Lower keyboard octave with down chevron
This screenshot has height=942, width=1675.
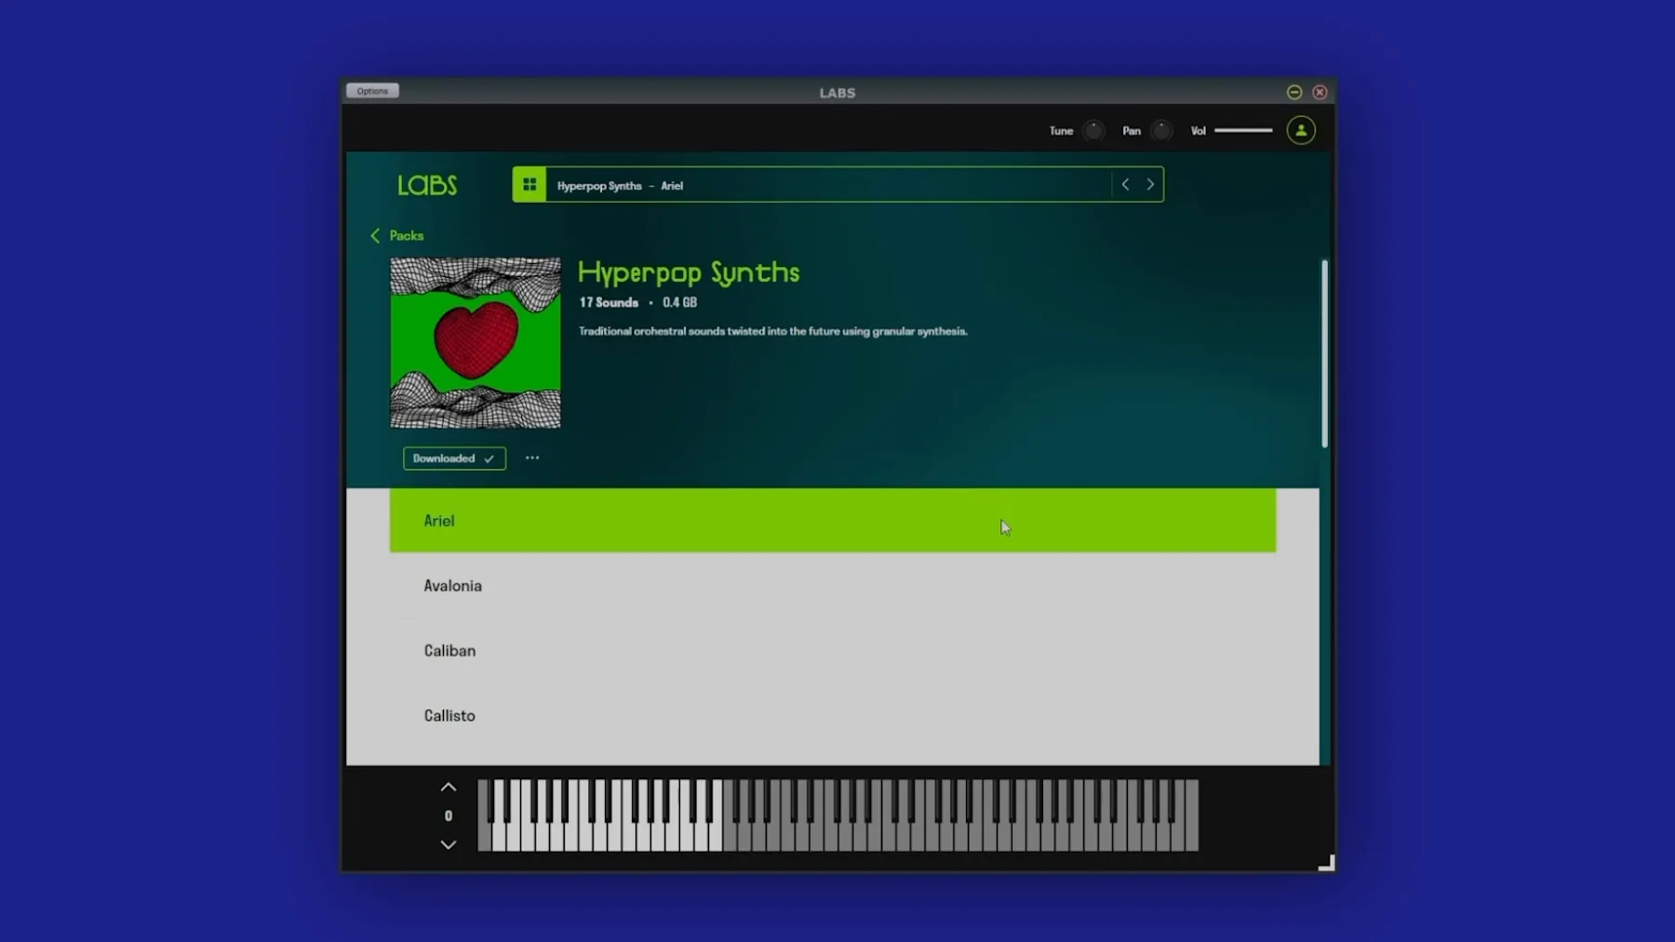[x=449, y=844]
